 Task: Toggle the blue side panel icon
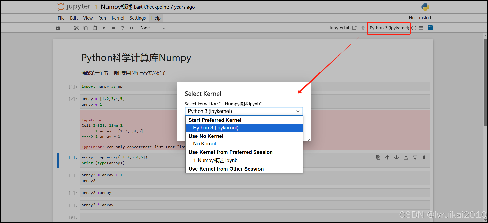pos(430,28)
